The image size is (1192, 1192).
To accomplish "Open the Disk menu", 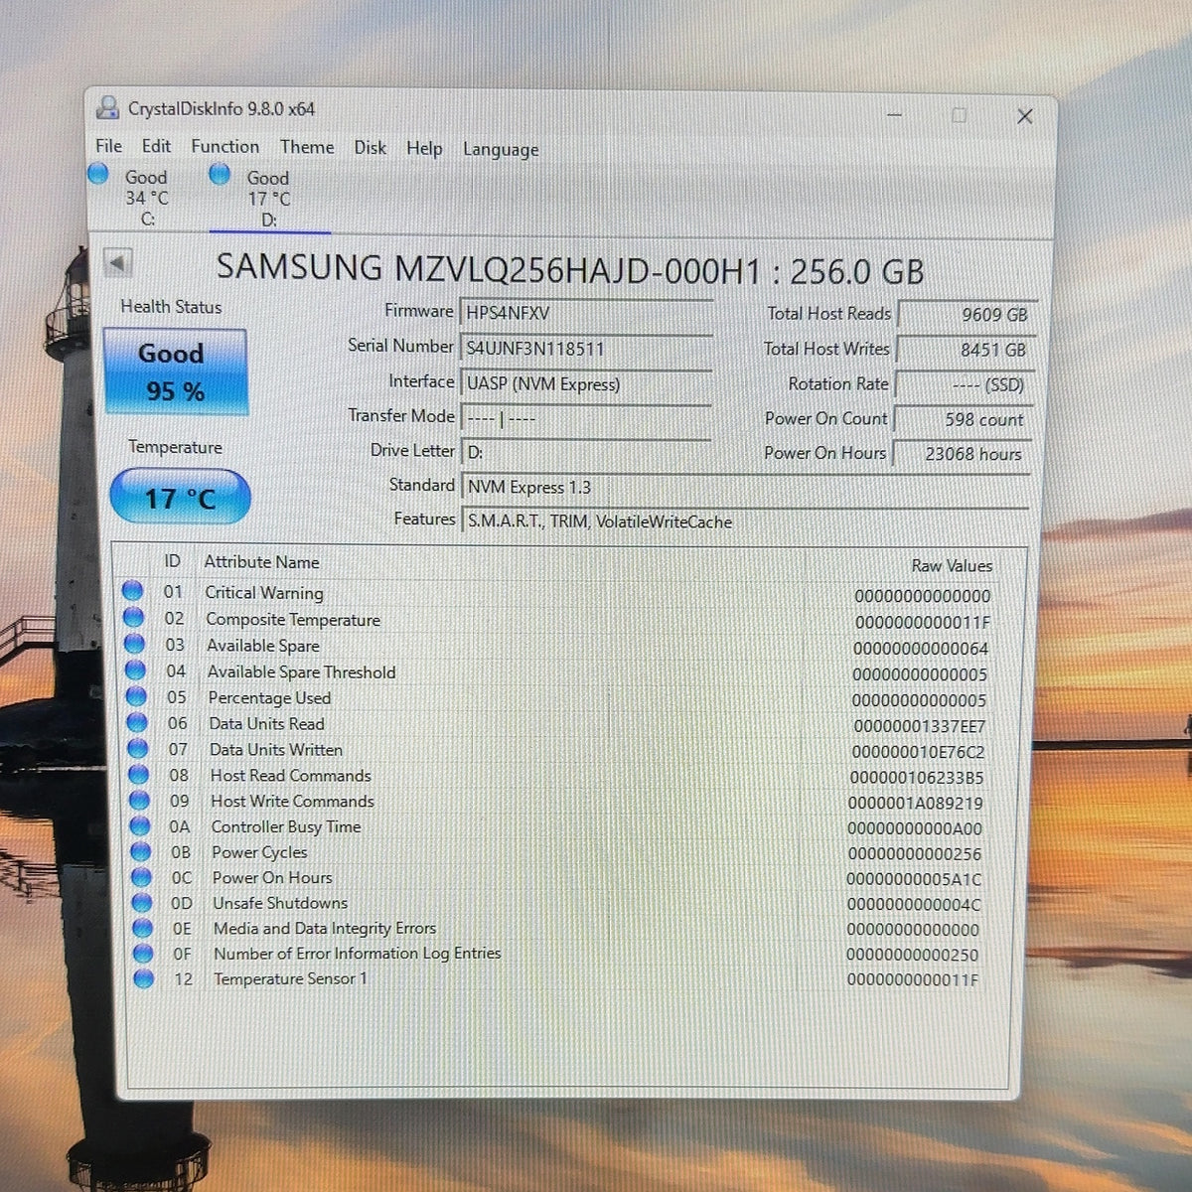I will [370, 147].
